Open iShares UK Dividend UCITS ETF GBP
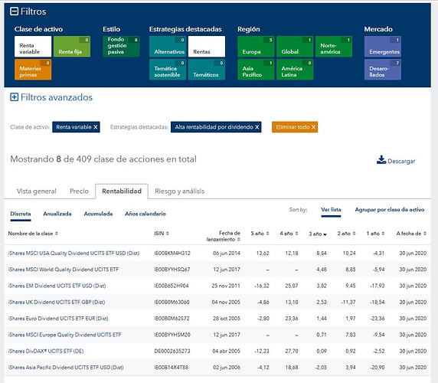 click(x=57, y=302)
